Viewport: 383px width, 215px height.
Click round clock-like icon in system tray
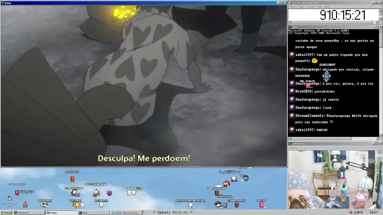click(x=362, y=213)
